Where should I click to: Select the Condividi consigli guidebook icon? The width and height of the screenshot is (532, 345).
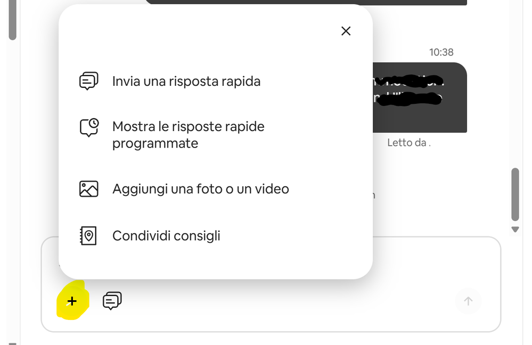coord(88,235)
